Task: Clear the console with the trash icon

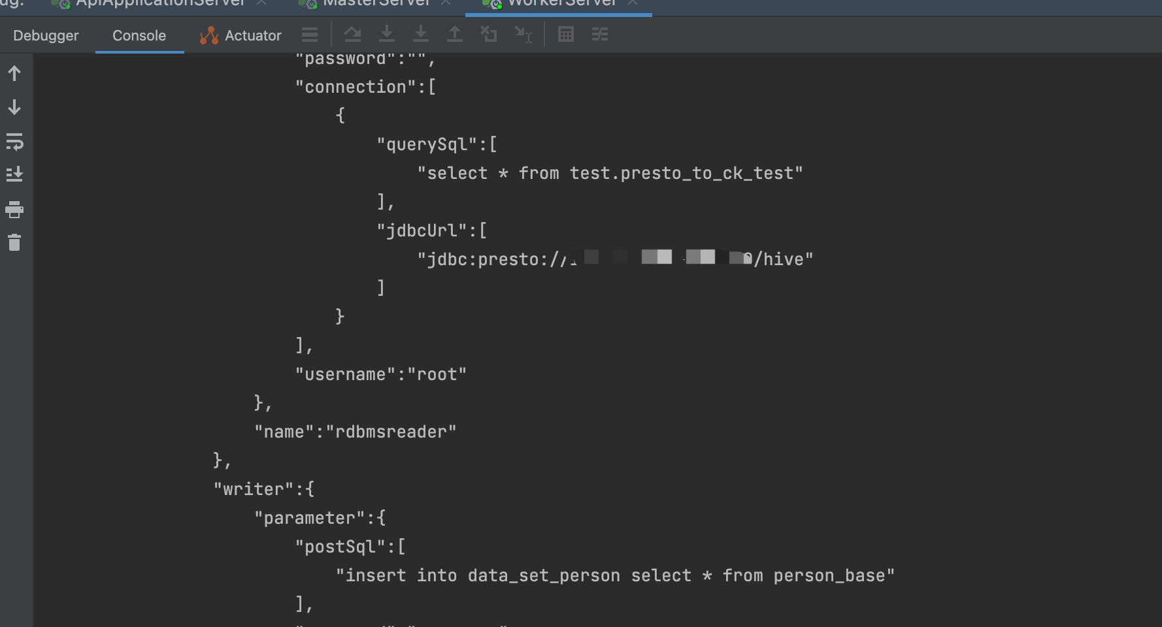Action: click(14, 243)
